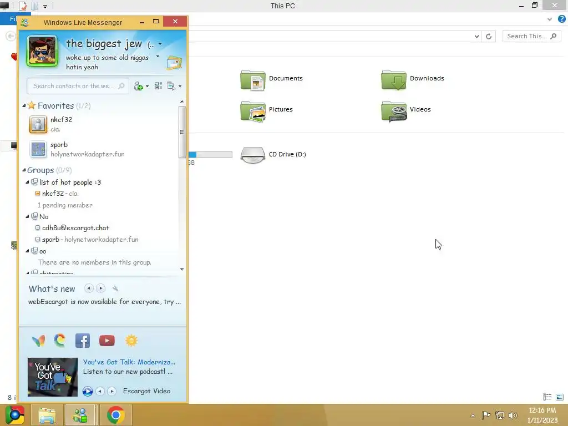Viewport: 568px width, 426px height.
Task: Click the '1 pending member' text
Action: pyautogui.click(x=65, y=205)
